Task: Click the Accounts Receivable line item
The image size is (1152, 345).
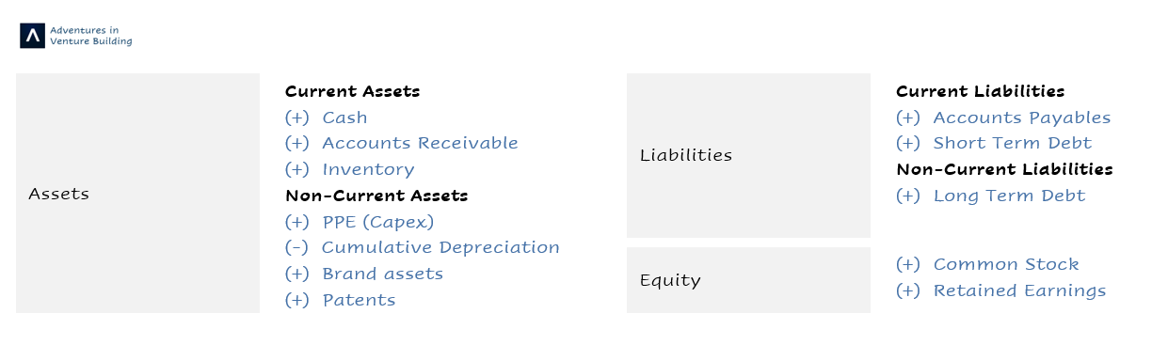Action: point(401,143)
